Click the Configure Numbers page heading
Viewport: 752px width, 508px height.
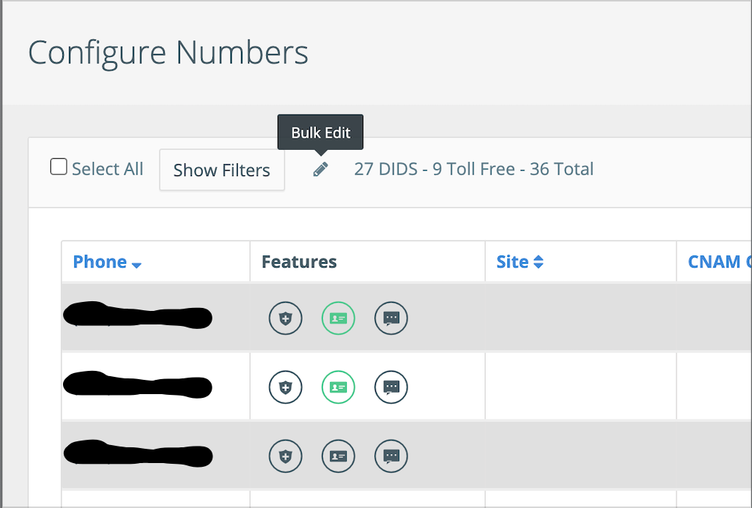point(168,53)
